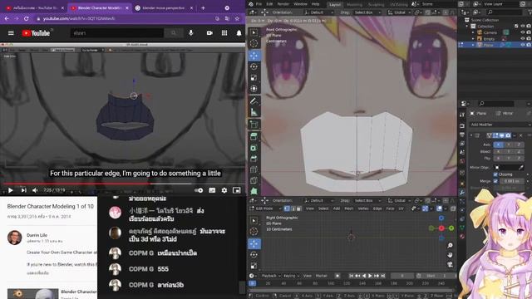The image size is (532, 299).
Task: Select the Scale tool in upper viewport toolbar
Action: [254, 78]
